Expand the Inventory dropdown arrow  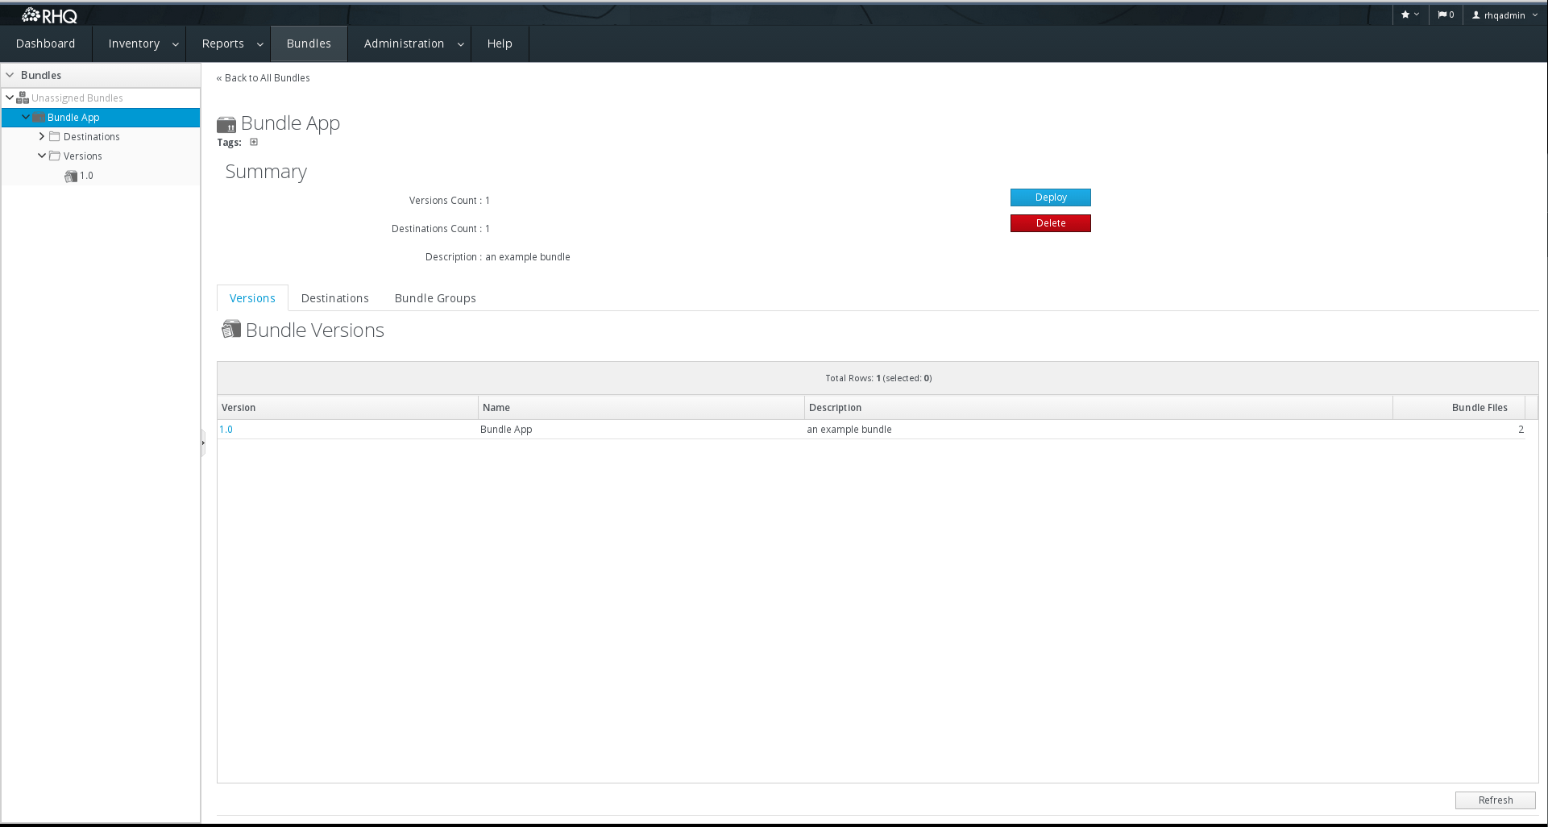click(x=176, y=44)
